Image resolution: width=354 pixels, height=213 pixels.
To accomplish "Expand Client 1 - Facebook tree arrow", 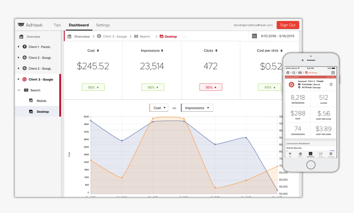I will (19, 47).
